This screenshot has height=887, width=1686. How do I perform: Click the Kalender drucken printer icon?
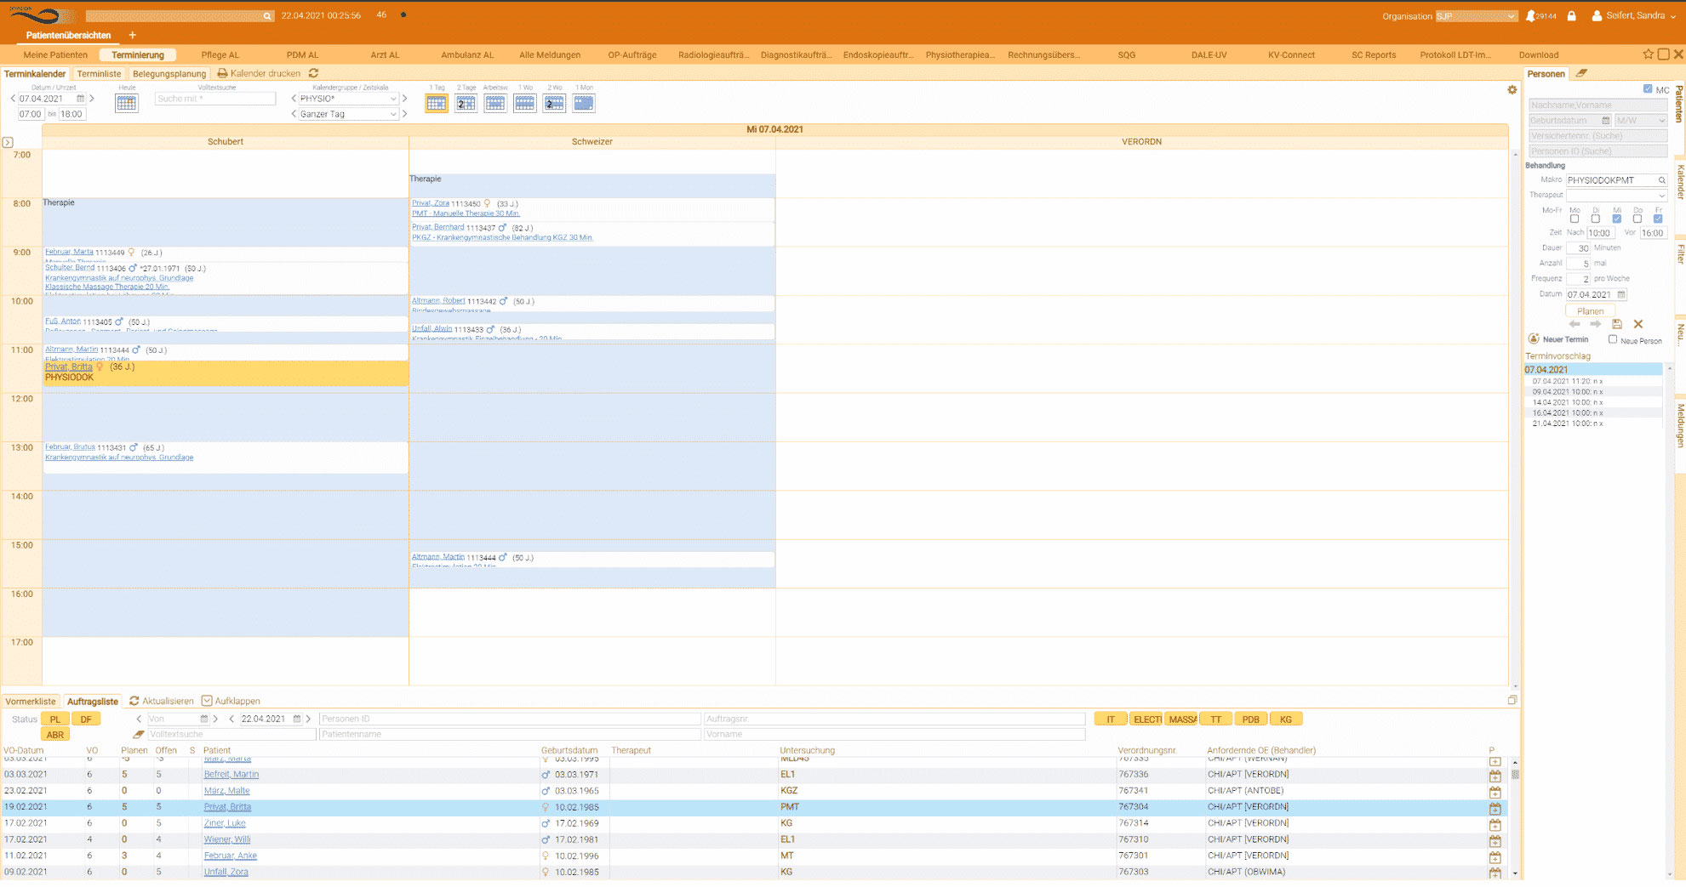[223, 74]
